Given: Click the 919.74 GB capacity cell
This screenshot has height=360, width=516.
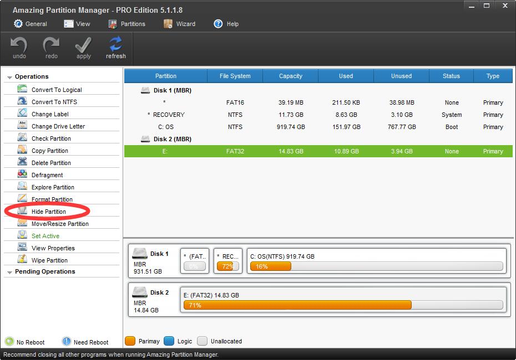Looking at the screenshot, I should [291, 127].
